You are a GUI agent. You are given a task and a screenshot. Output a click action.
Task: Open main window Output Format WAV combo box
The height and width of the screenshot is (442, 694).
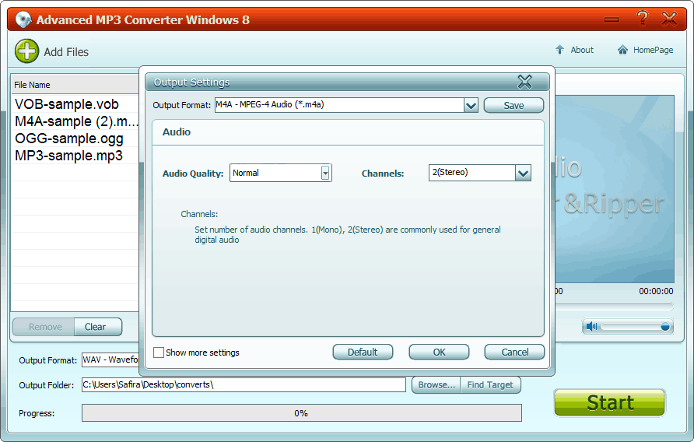point(110,360)
